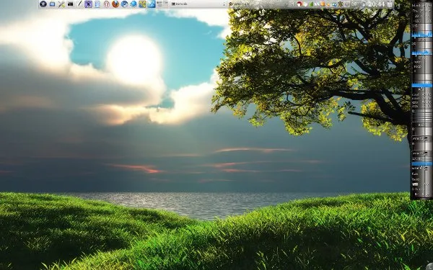Open the yellow-green square icon
The width and height of the screenshot is (433, 270).
coord(142,4)
